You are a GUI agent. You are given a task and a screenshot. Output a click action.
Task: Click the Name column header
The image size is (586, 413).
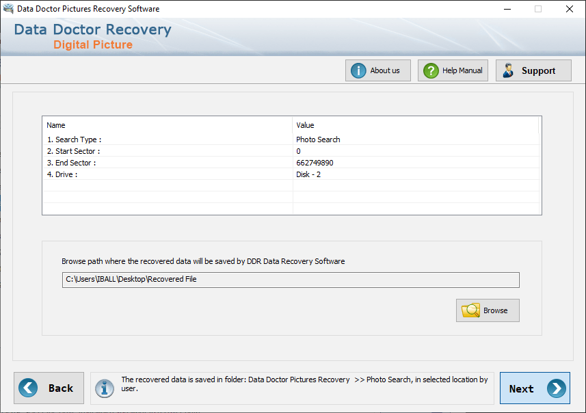point(168,125)
